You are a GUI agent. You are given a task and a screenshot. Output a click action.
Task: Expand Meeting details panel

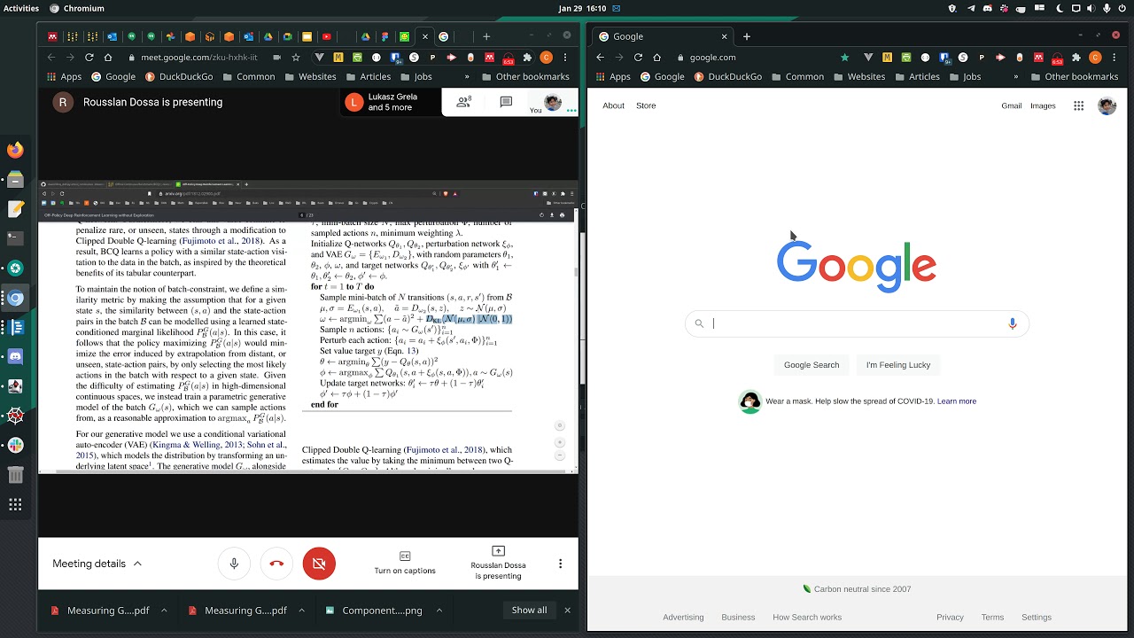[97, 564]
